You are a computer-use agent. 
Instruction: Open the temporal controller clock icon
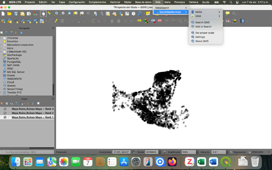point(133,14)
